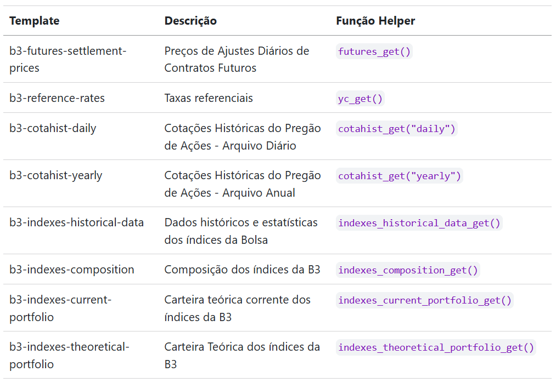The height and width of the screenshot is (383, 556).
Task: Select the futures_get() code snippet
Action: pos(374,52)
